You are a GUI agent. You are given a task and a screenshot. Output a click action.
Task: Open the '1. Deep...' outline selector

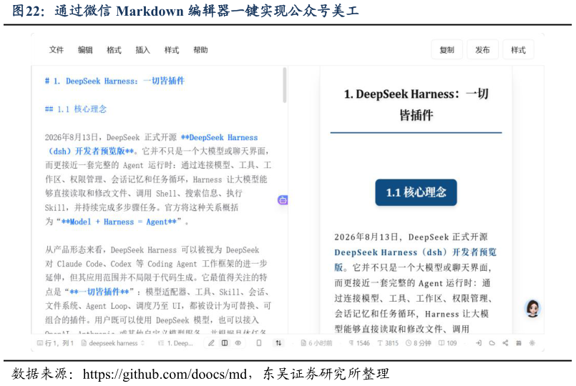coord(175,343)
